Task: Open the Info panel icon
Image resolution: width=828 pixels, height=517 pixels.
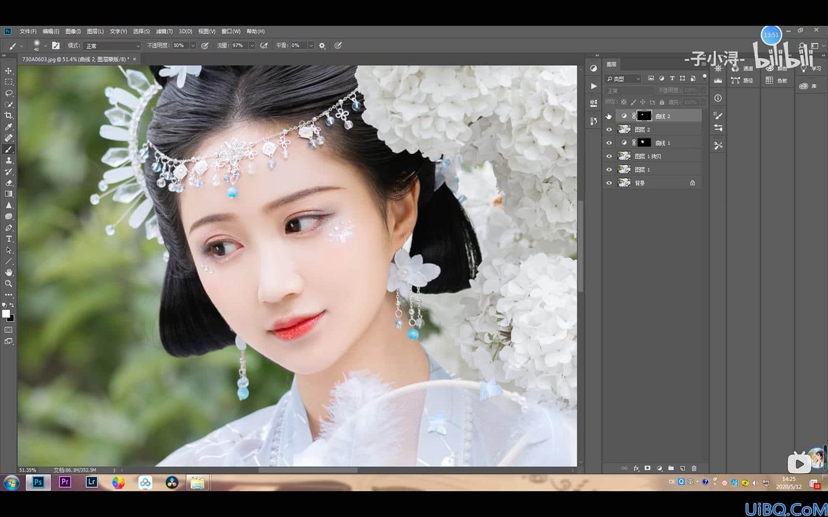Action: (x=718, y=98)
